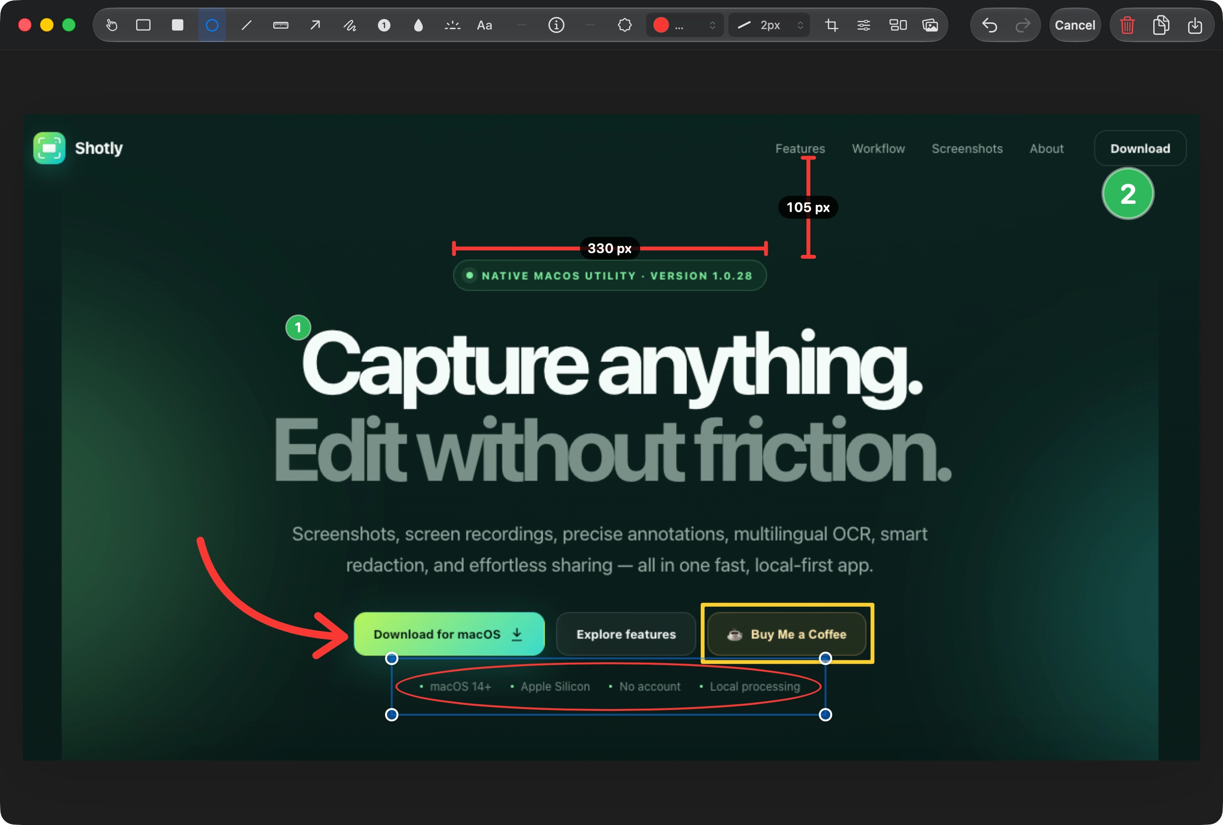The height and width of the screenshot is (825, 1223).
Task: Select the droplet blur tool
Action: (x=418, y=25)
